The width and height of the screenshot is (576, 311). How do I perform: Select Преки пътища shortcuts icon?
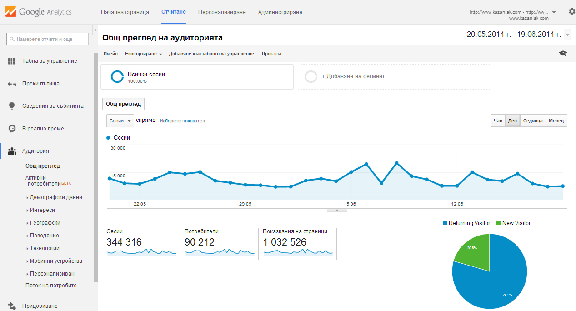[x=12, y=84]
